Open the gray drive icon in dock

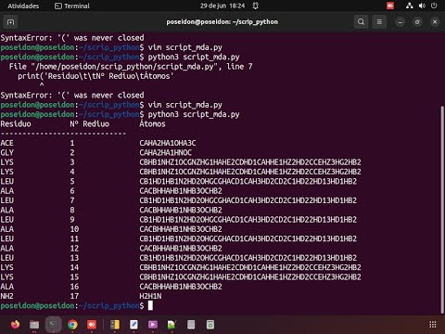click(191, 325)
